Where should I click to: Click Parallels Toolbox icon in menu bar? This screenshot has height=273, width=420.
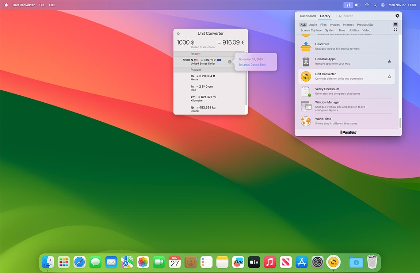click(348, 5)
